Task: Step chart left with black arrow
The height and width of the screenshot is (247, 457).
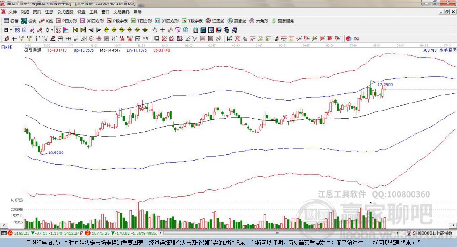Action: (91, 30)
